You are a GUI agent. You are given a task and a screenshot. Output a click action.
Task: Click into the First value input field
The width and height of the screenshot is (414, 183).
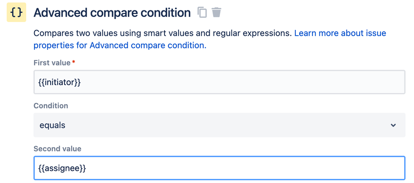219,82
